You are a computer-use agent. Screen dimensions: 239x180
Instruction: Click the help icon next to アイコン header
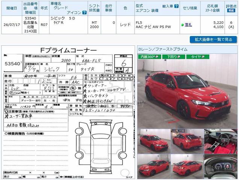(84, 13)
